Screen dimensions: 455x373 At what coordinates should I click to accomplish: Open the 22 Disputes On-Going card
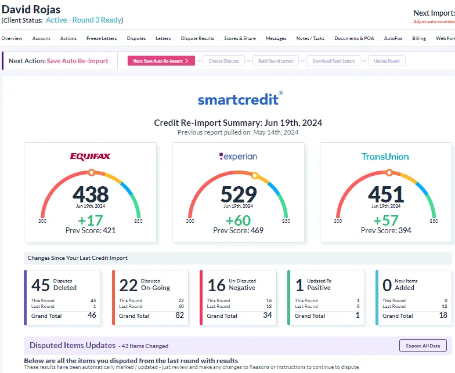coord(150,297)
